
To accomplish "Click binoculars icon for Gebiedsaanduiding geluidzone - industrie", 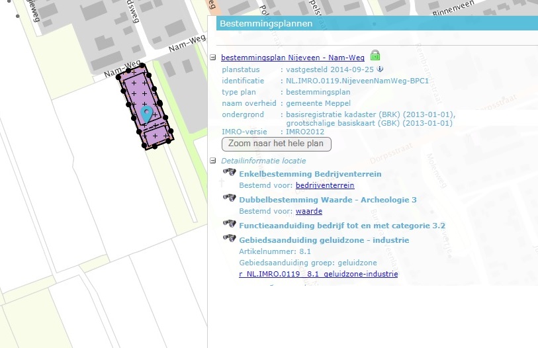I will [230, 238].
